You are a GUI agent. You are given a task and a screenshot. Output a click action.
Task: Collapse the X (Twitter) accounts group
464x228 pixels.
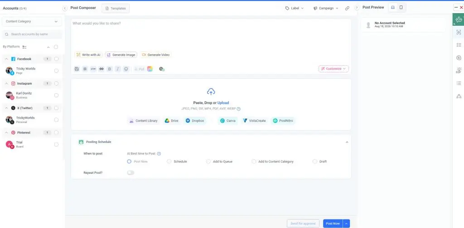click(6, 108)
